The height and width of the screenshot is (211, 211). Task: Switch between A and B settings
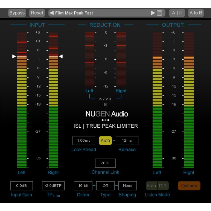[x=177, y=13]
